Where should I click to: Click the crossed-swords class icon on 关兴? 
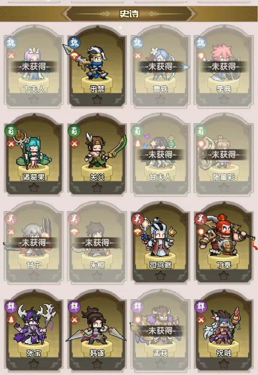click(74, 144)
